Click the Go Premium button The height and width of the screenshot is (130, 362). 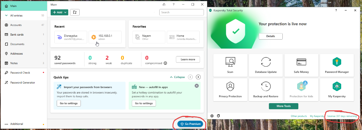[x=190, y=124]
